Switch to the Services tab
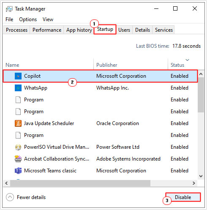This screenshot has width=207, height=210. coord(164,30)
